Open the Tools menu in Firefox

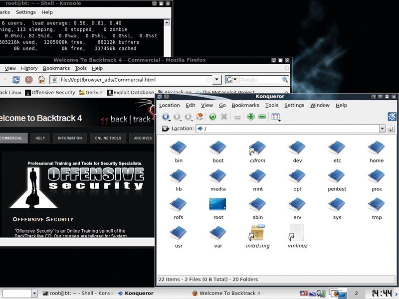81,68
